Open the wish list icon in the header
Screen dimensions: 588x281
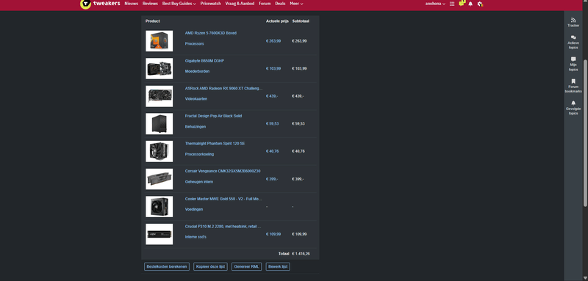(x=452, y=4)
